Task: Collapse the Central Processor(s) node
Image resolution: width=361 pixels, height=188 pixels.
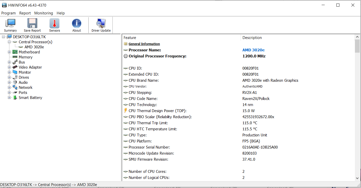Action: pyautogui.click(x=9, y=42)
